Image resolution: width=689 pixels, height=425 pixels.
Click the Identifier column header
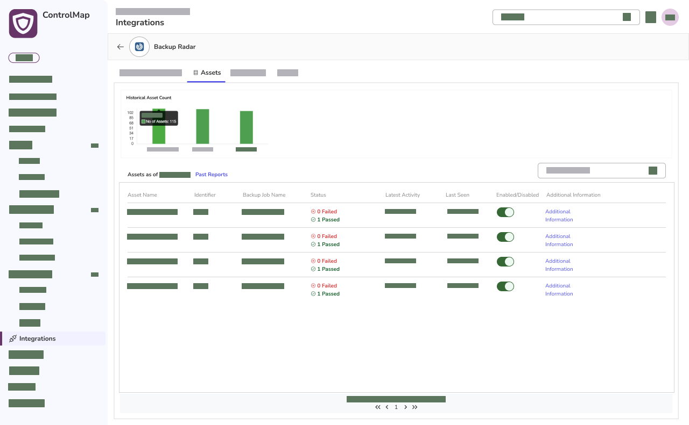[x=205, y=195]
